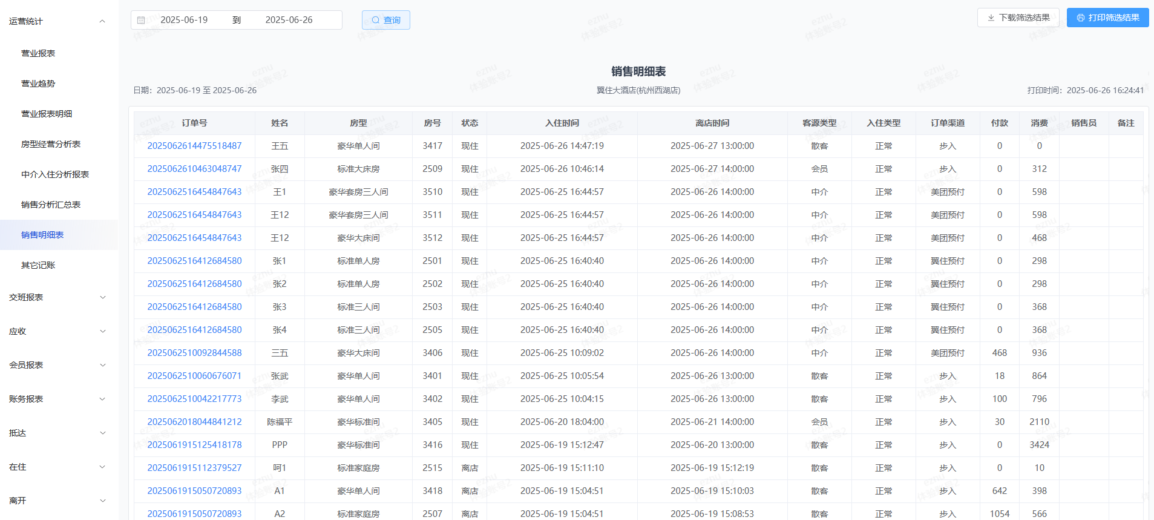Image resolution: width=1154 pixels, height=520 pixels.
Task: Open order 2025062516454847643 for room 3510
Action: pos(194,192)
